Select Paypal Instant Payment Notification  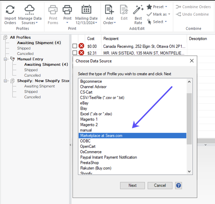click(x=132, y=157)
